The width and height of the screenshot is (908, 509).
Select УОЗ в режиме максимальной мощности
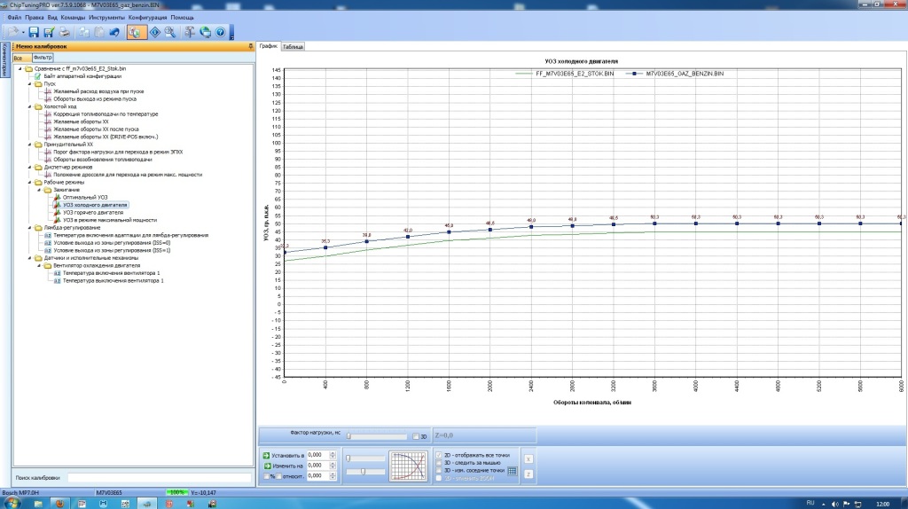(109, 220)
